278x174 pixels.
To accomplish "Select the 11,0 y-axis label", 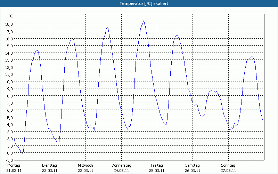I will (9, 74).
